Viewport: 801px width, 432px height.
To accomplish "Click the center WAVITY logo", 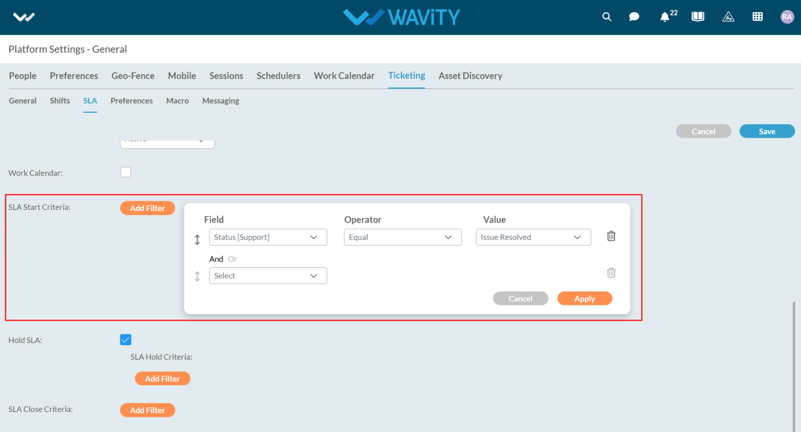I will (401, 17).
